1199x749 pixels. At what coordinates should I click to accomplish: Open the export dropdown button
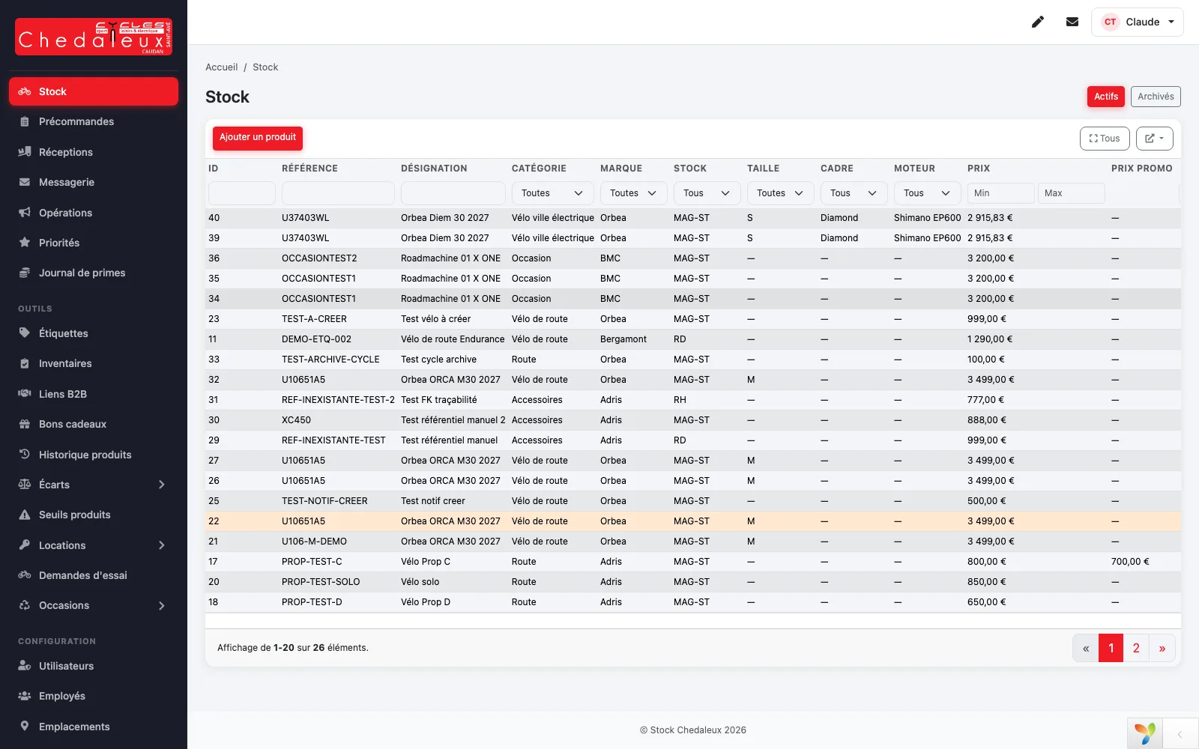(x=1155, y=139)
